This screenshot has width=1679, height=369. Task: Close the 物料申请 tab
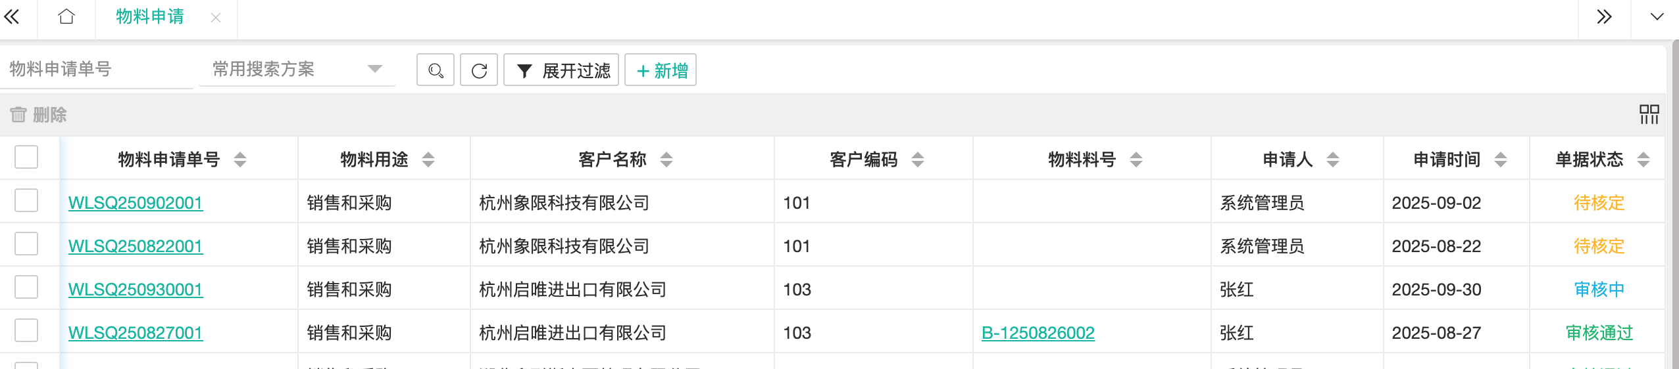pos(216,18)
